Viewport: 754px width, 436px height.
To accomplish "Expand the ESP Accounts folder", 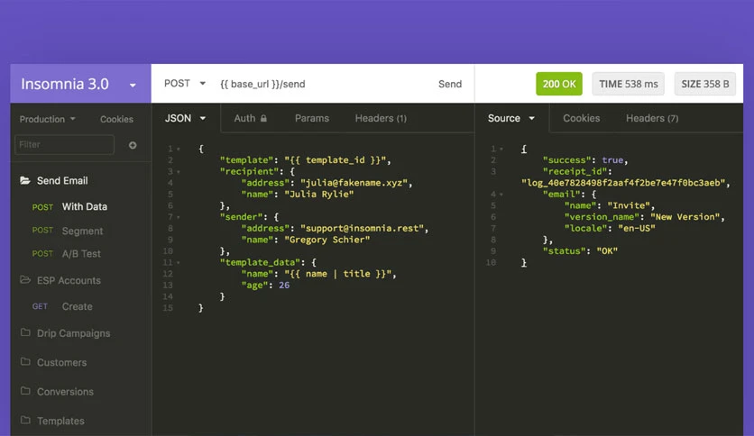I will tap(69, 280).
